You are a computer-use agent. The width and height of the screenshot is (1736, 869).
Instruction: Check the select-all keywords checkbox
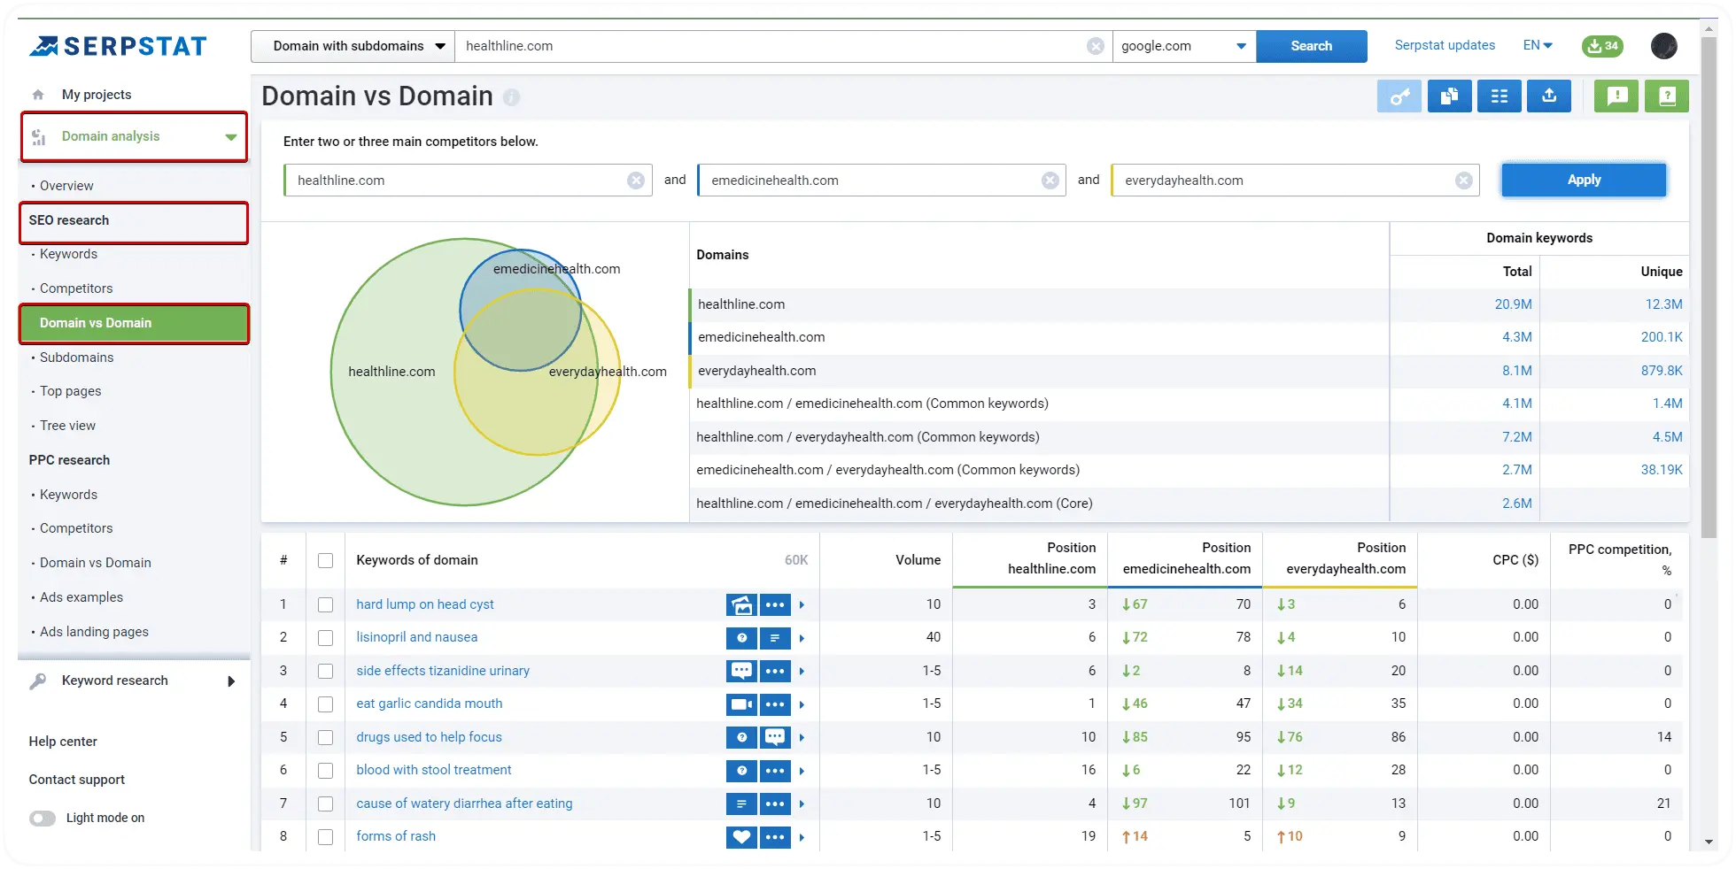click(x=325, y=561)
